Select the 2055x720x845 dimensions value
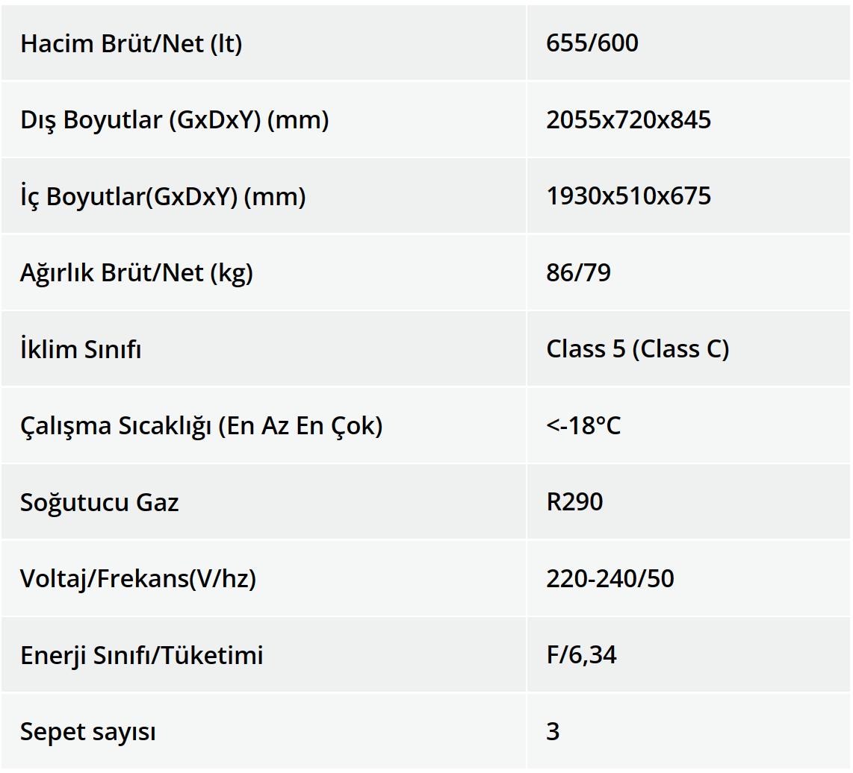Viewport: 853px width, 773px height. point(628,120)
